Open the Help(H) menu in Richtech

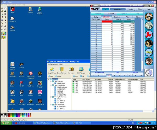pyautogui.click(x=61, y=64)
